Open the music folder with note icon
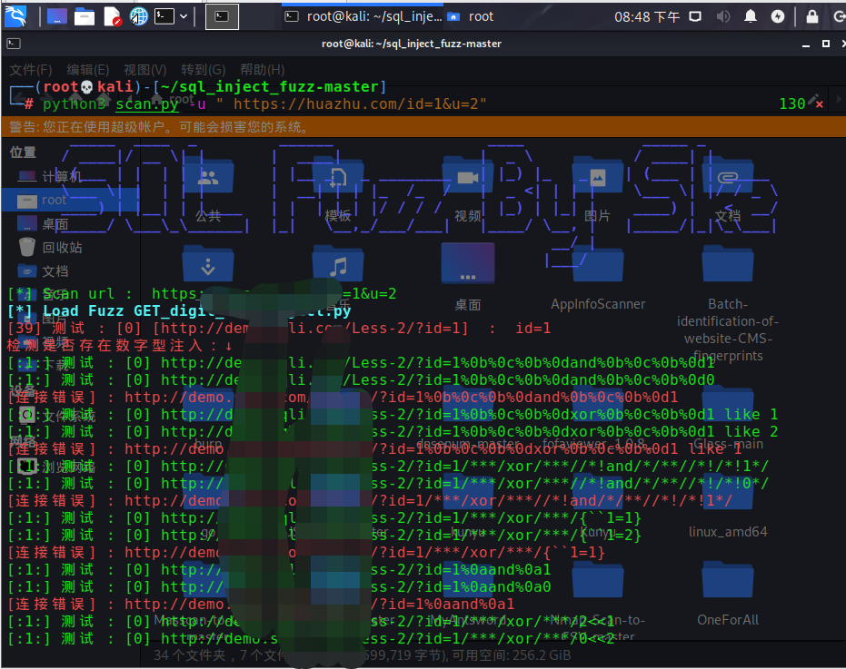846x669 pixels. tap(338, 264)
